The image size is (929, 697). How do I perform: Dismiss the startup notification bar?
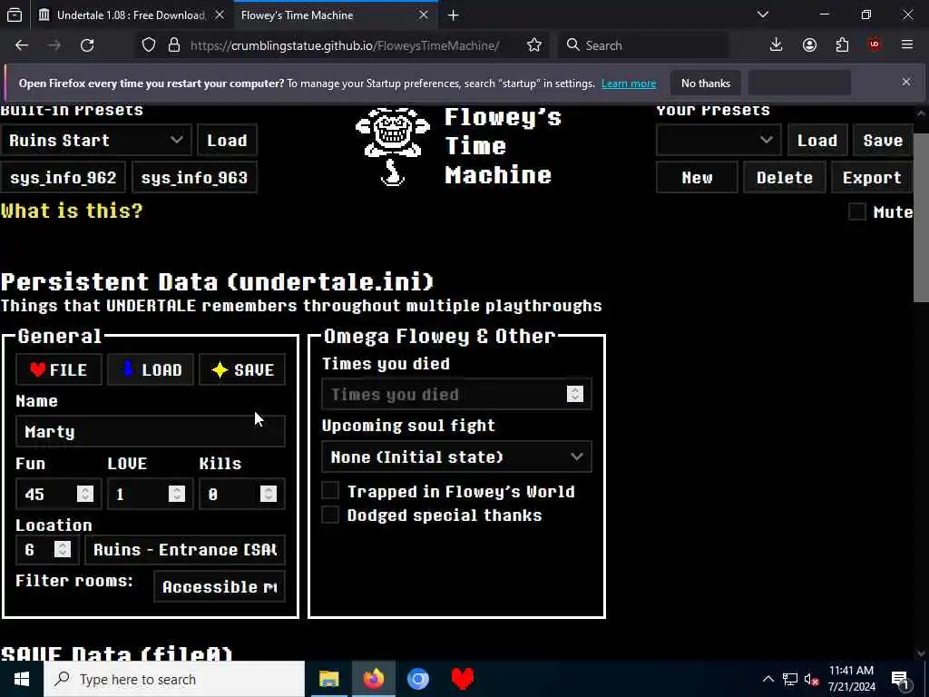pyautogui.click(x=906, y=83)
